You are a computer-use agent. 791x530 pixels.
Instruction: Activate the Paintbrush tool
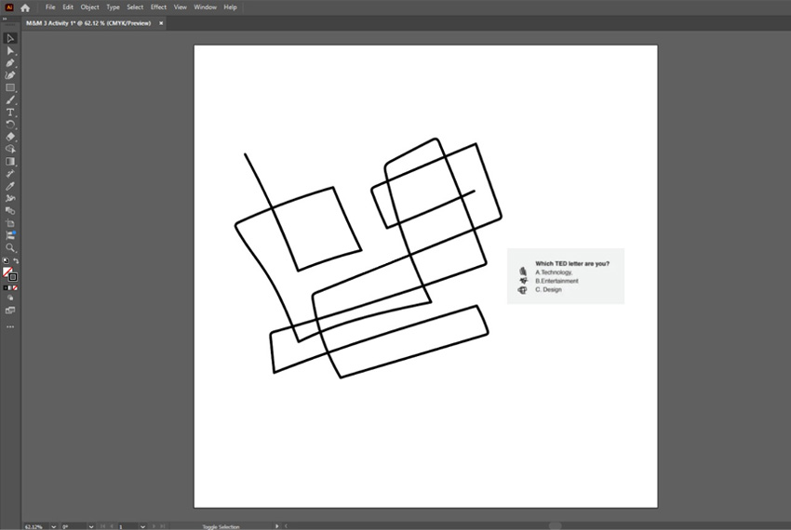point(10,99)
